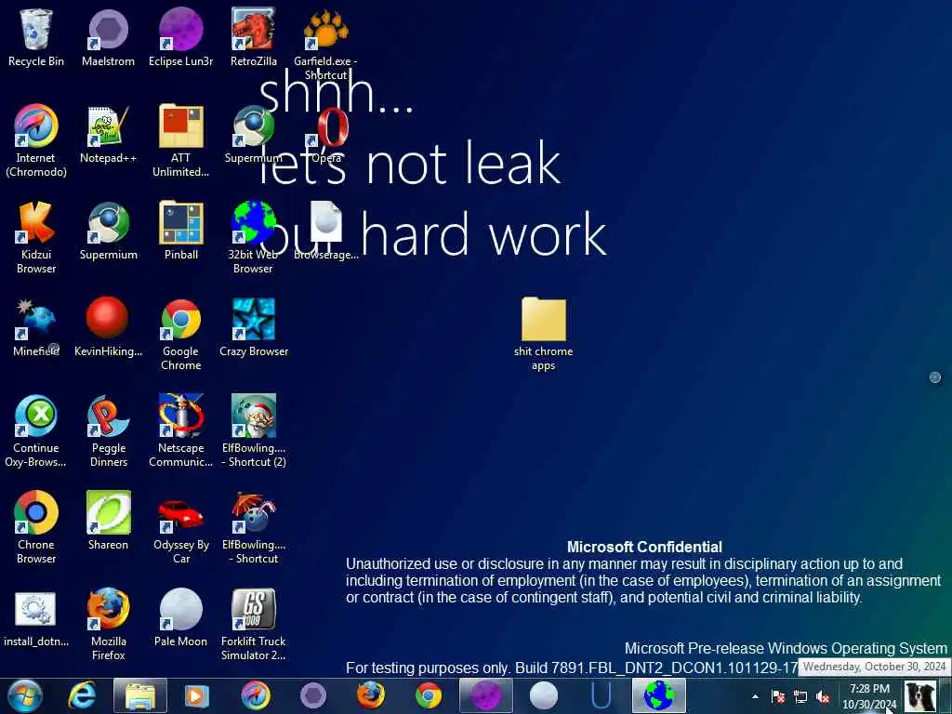Switch to the Eclipse Lun3r taskbar window
The height and width of the screenshot is (714, 952).
click(x=486, y=695)
